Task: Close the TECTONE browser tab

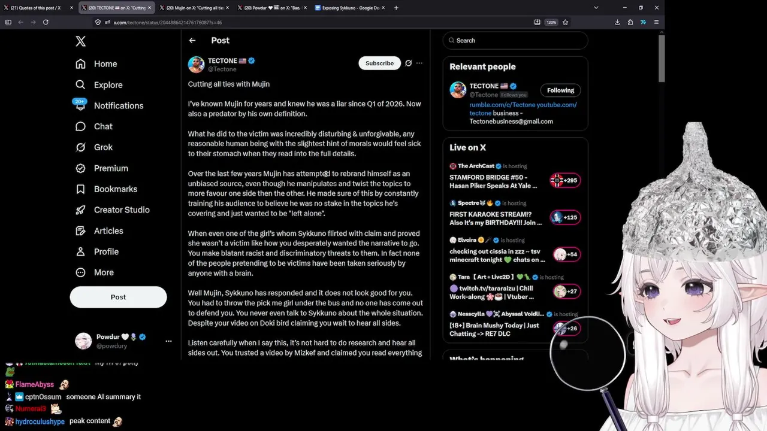Action: (149, 8)
